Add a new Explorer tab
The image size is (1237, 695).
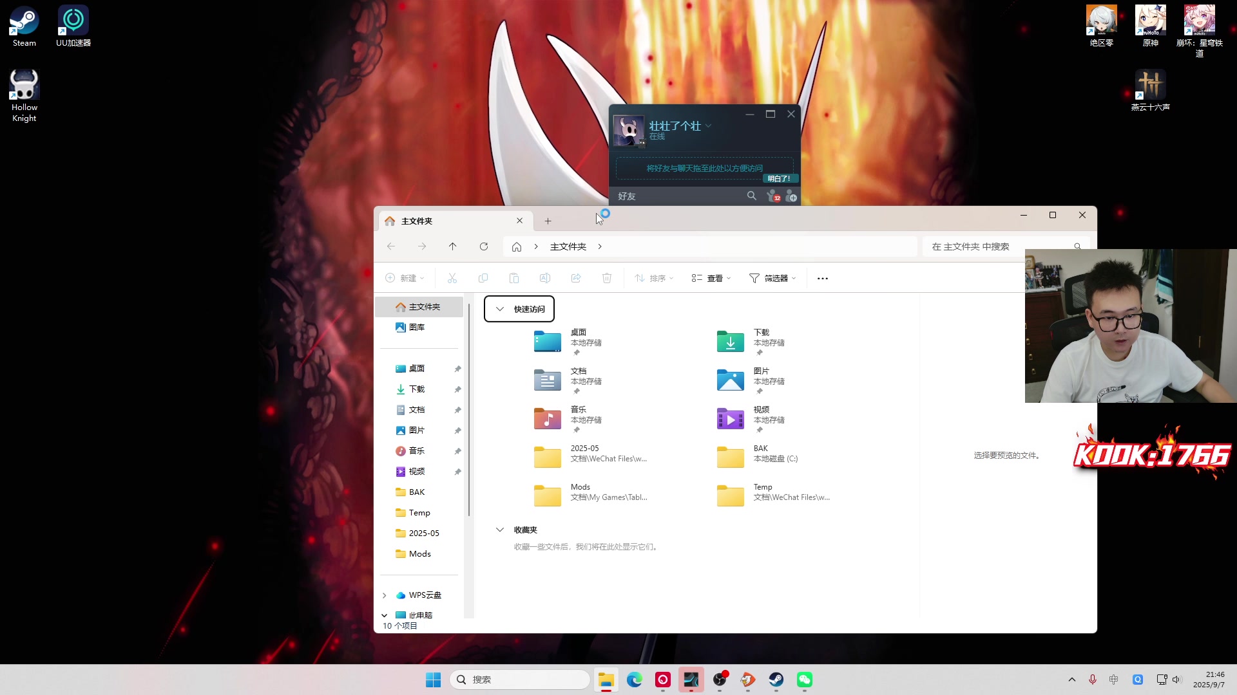(x=548, y=221)
